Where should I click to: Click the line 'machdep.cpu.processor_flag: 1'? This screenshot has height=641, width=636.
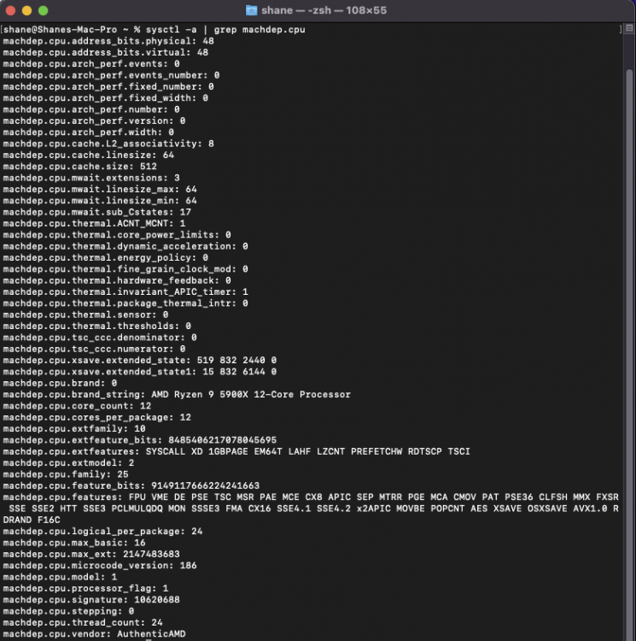click(x=85, y=589)
